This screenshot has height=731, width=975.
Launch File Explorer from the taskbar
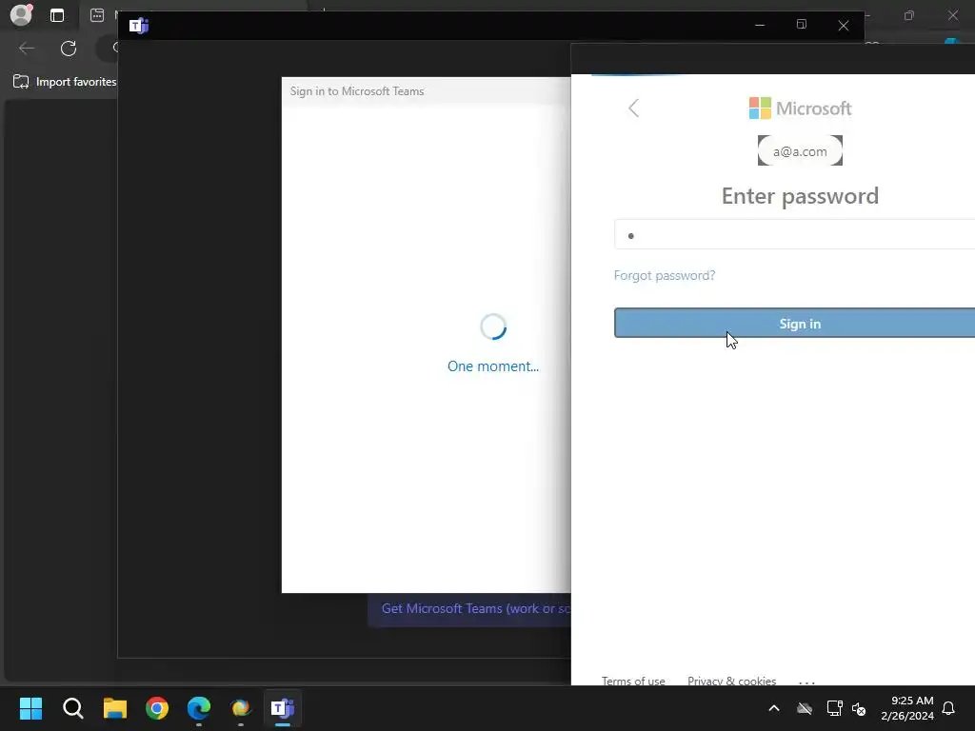tap(115, 708)
